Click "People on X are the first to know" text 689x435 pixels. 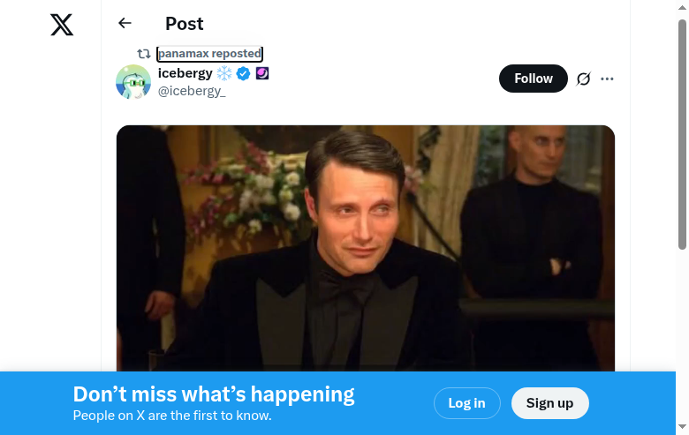point(172,416)
